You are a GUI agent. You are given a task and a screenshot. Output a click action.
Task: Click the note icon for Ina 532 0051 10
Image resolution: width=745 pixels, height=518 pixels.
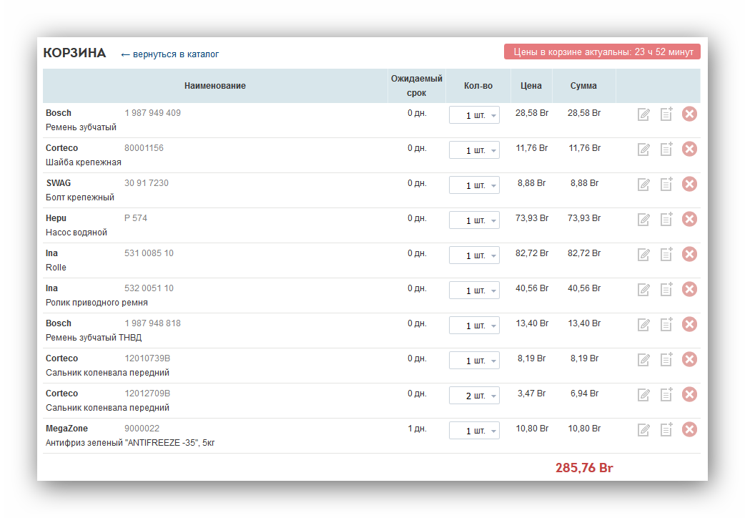[x=666, y=290]
